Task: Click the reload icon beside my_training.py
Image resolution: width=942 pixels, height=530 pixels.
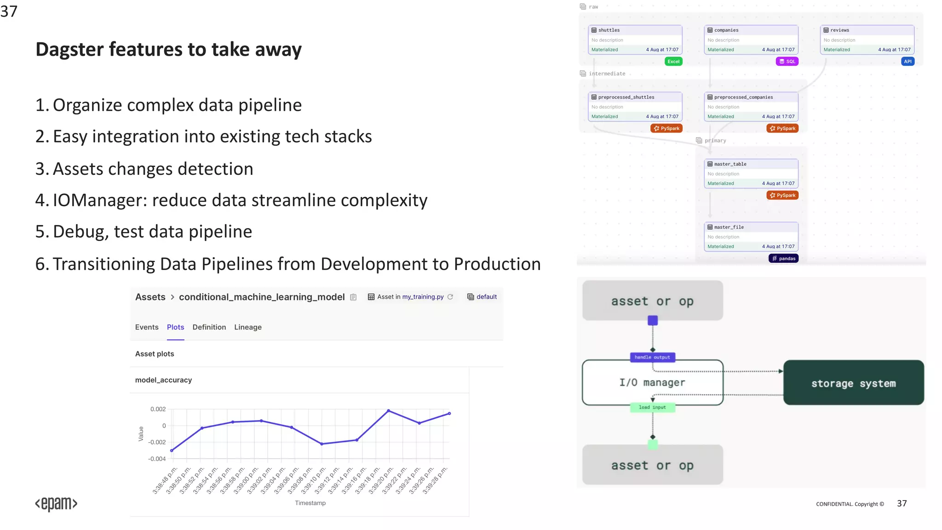Action: click(x=450, y=297)
